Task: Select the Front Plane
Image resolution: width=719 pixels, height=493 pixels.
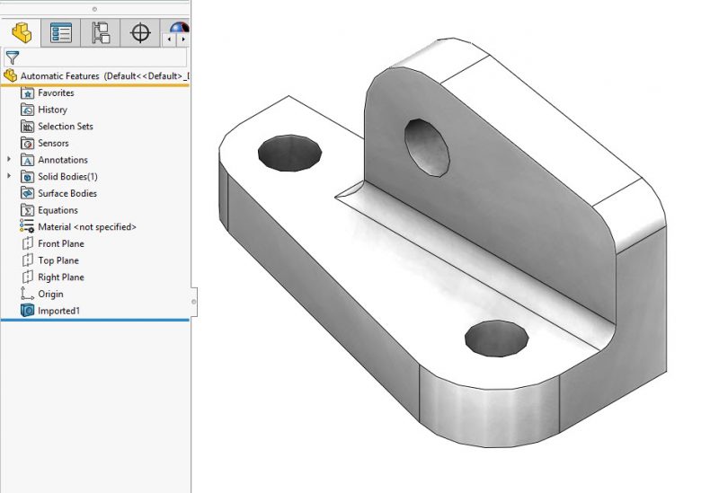Action: point(60,244)
